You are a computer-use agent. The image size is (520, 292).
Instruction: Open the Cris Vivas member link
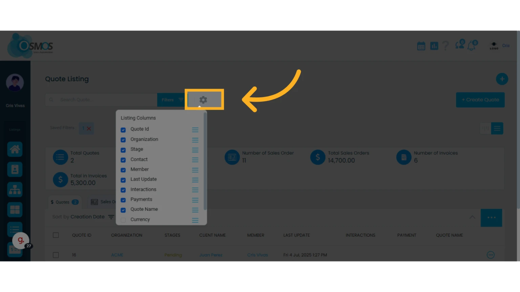tap(257, 255)
